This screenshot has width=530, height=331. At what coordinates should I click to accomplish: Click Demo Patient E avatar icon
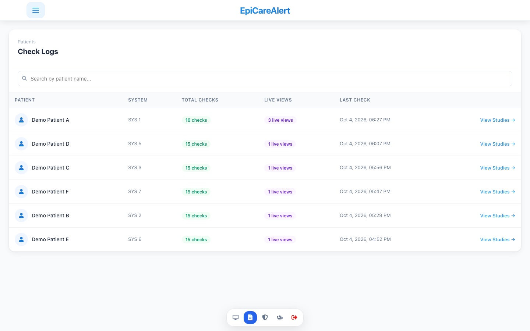[21, 239]
